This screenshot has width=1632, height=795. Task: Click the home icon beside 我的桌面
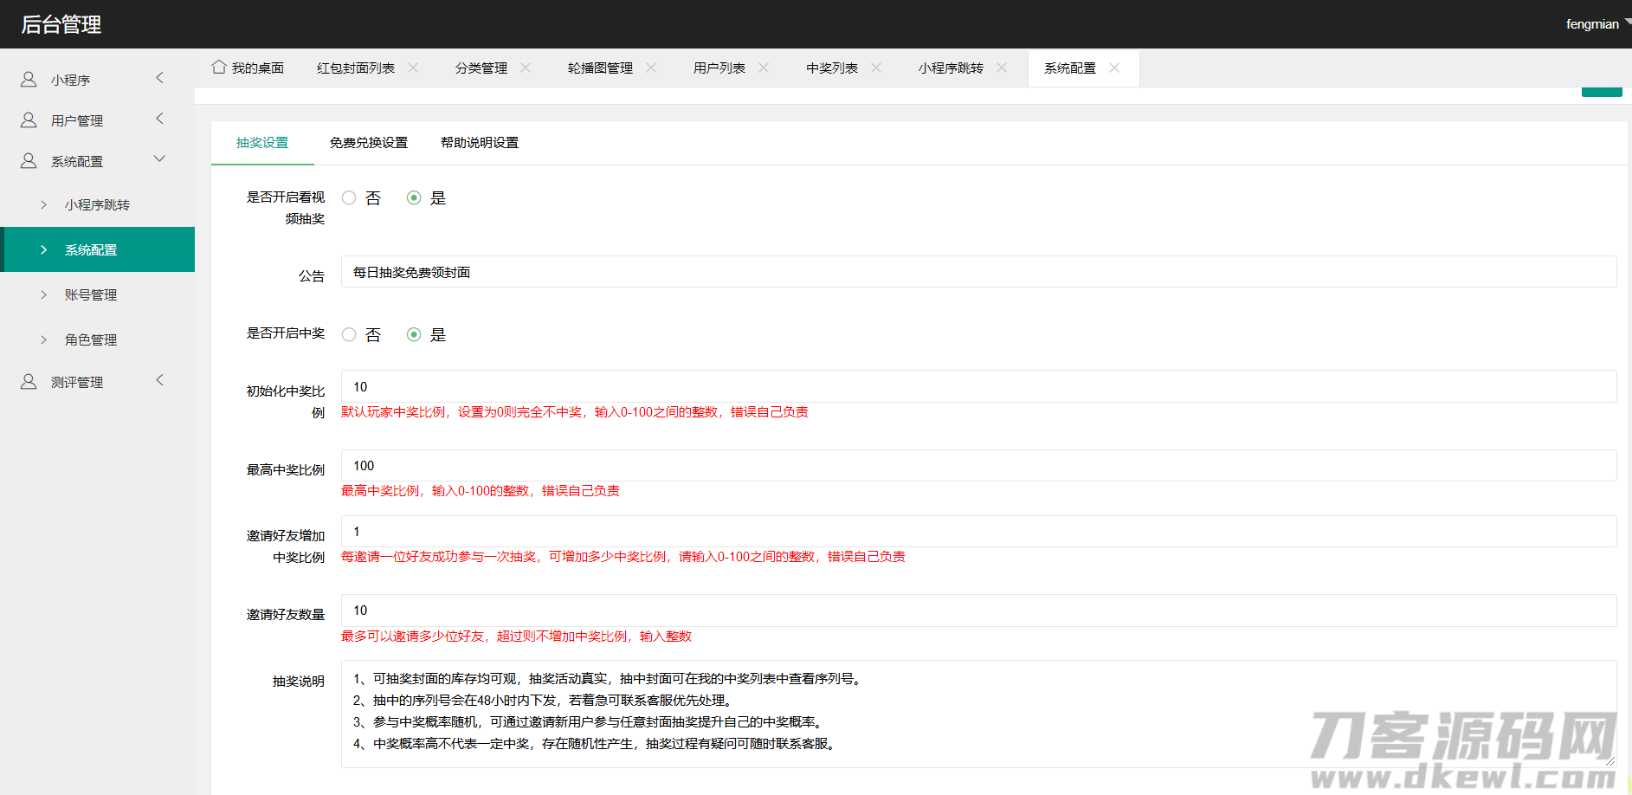(219, 67)
